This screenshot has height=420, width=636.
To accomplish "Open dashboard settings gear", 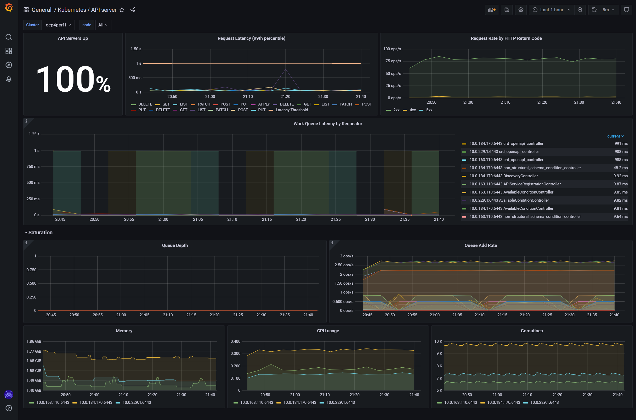I will (521, 10).
